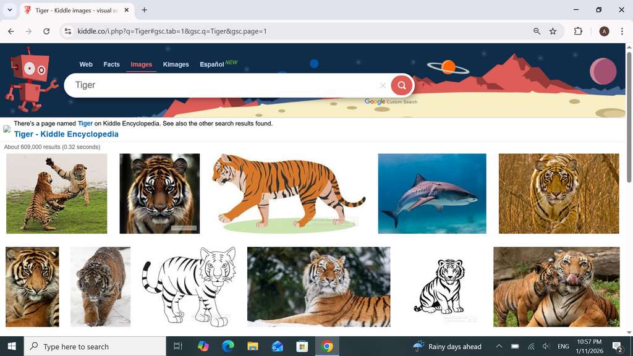Screen dimensions: 633x356
Task: Open Microsoft Edge from the taskbar
Action: click(x=228, y=346)
